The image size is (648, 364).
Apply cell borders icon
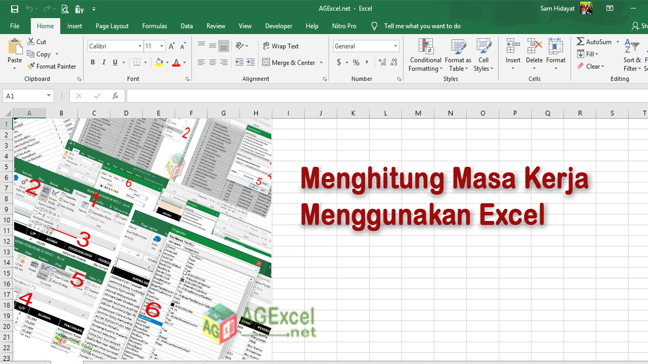pyautogui.click(x=137, y=63)
